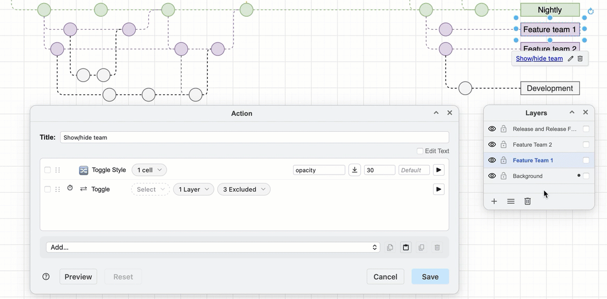Click the Preview button
This screenshot has height=299, width=607.
(78, 277)
